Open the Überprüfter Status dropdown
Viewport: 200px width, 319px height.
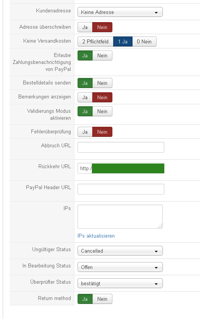click(120, 283)
